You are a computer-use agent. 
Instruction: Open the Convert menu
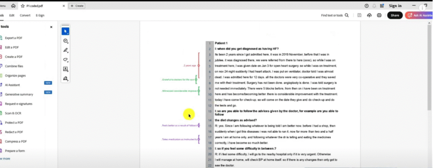[x=25, y=16]
